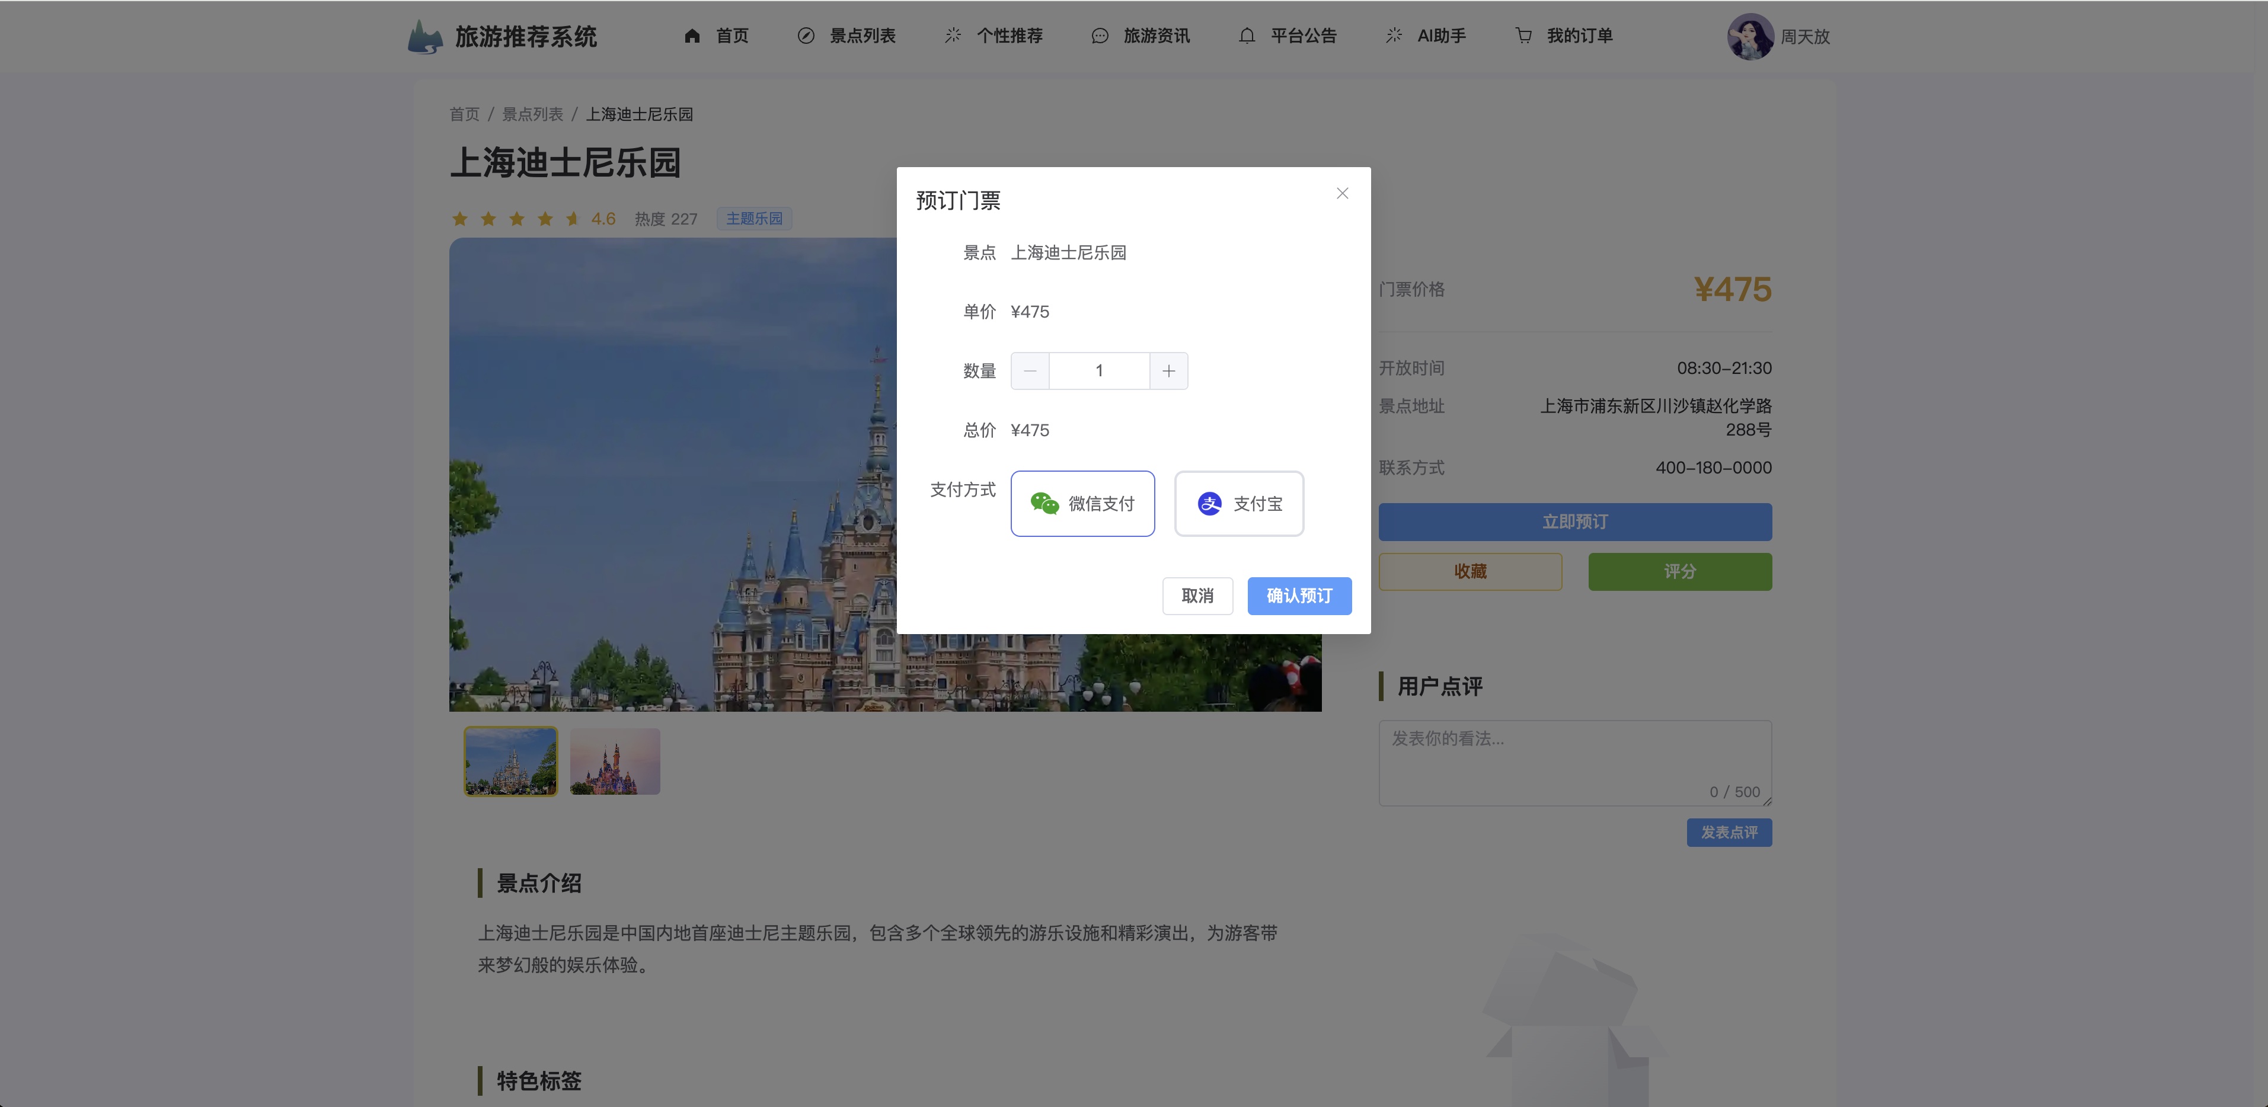
Task: Click the 旅游推荐系统 site title
Action: (526, 37)
